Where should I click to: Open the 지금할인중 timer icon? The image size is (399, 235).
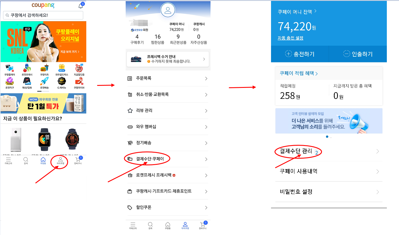pos(79,70)
